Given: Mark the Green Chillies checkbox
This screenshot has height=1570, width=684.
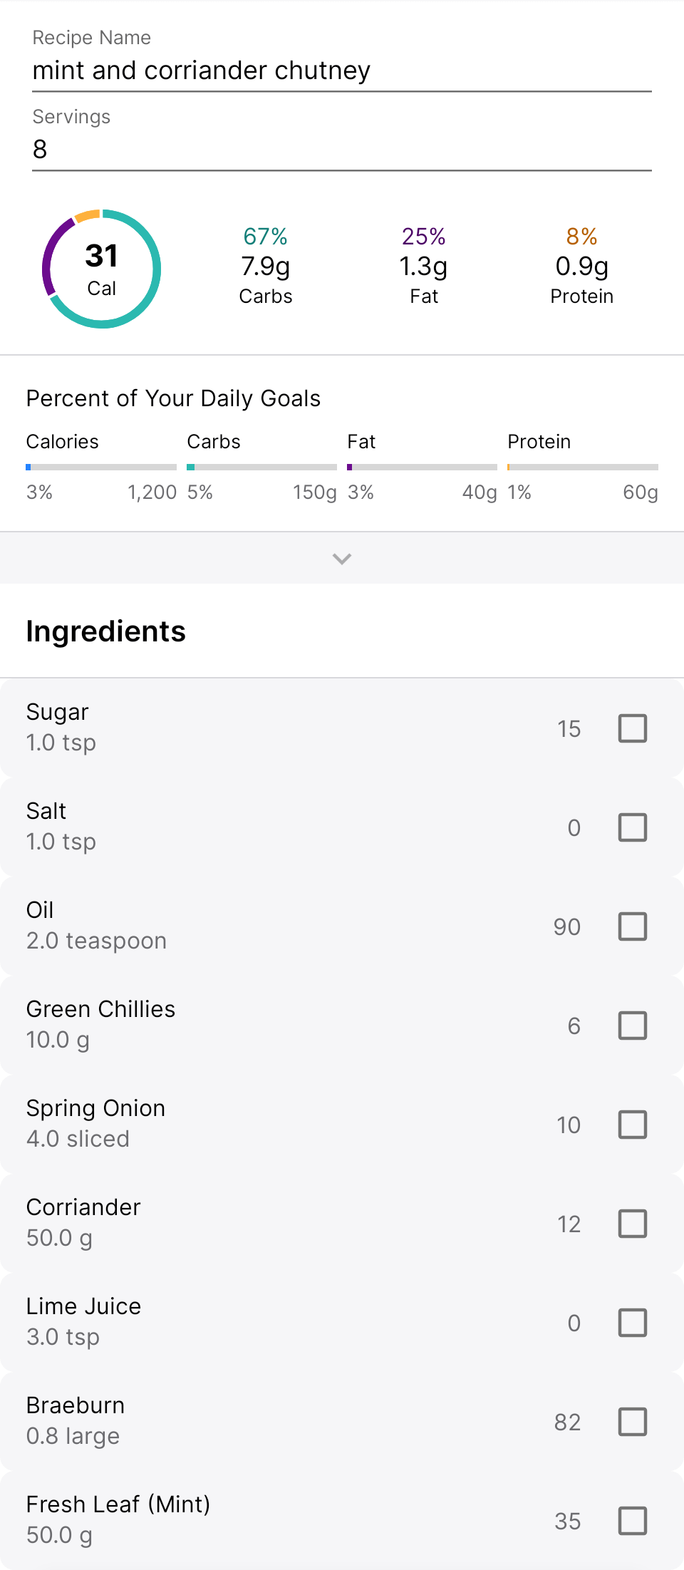Looking at the screenshot, I should 632,1026.
